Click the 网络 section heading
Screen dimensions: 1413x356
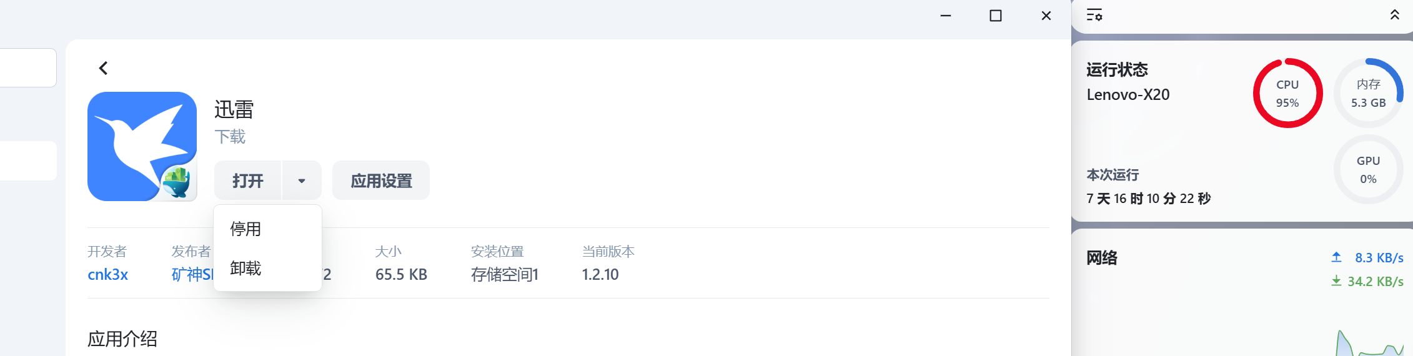point(1102,258)
